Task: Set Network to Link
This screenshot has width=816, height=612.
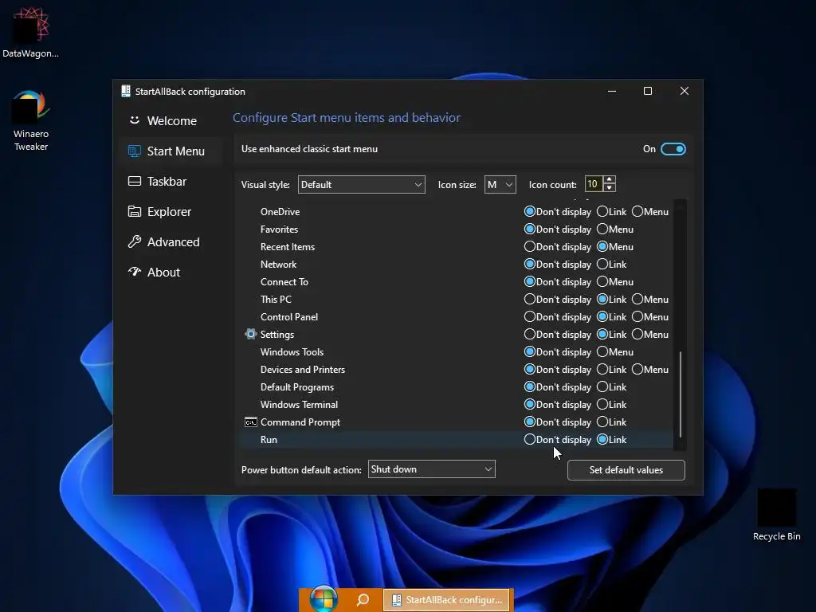Action: tap(612, 265)
